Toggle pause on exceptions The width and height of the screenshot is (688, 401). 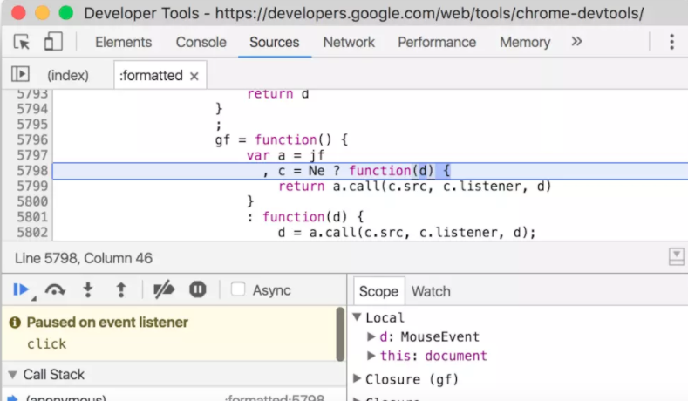198,289
